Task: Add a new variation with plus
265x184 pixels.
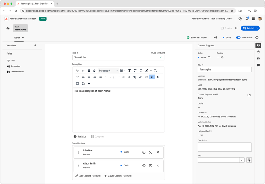Action: 35,45
